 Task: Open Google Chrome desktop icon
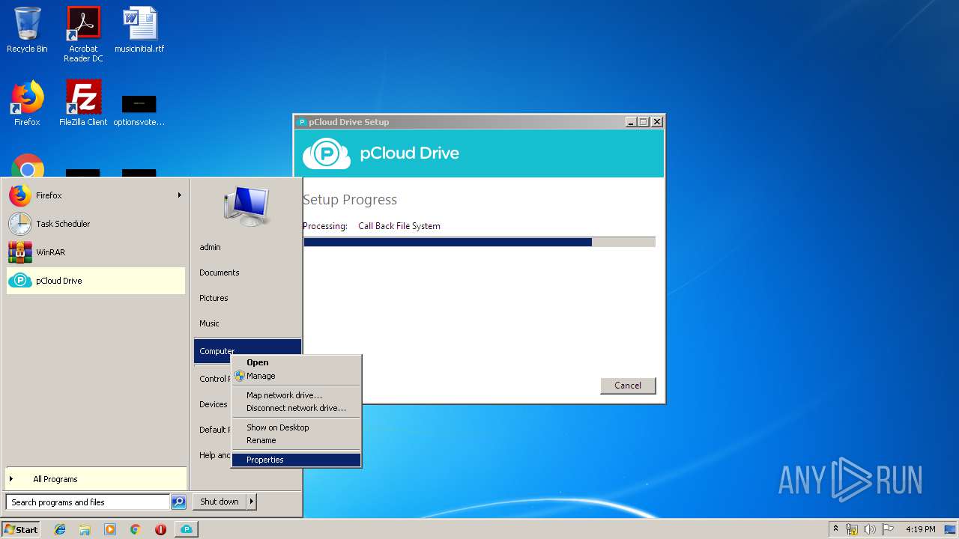(28, 167)
